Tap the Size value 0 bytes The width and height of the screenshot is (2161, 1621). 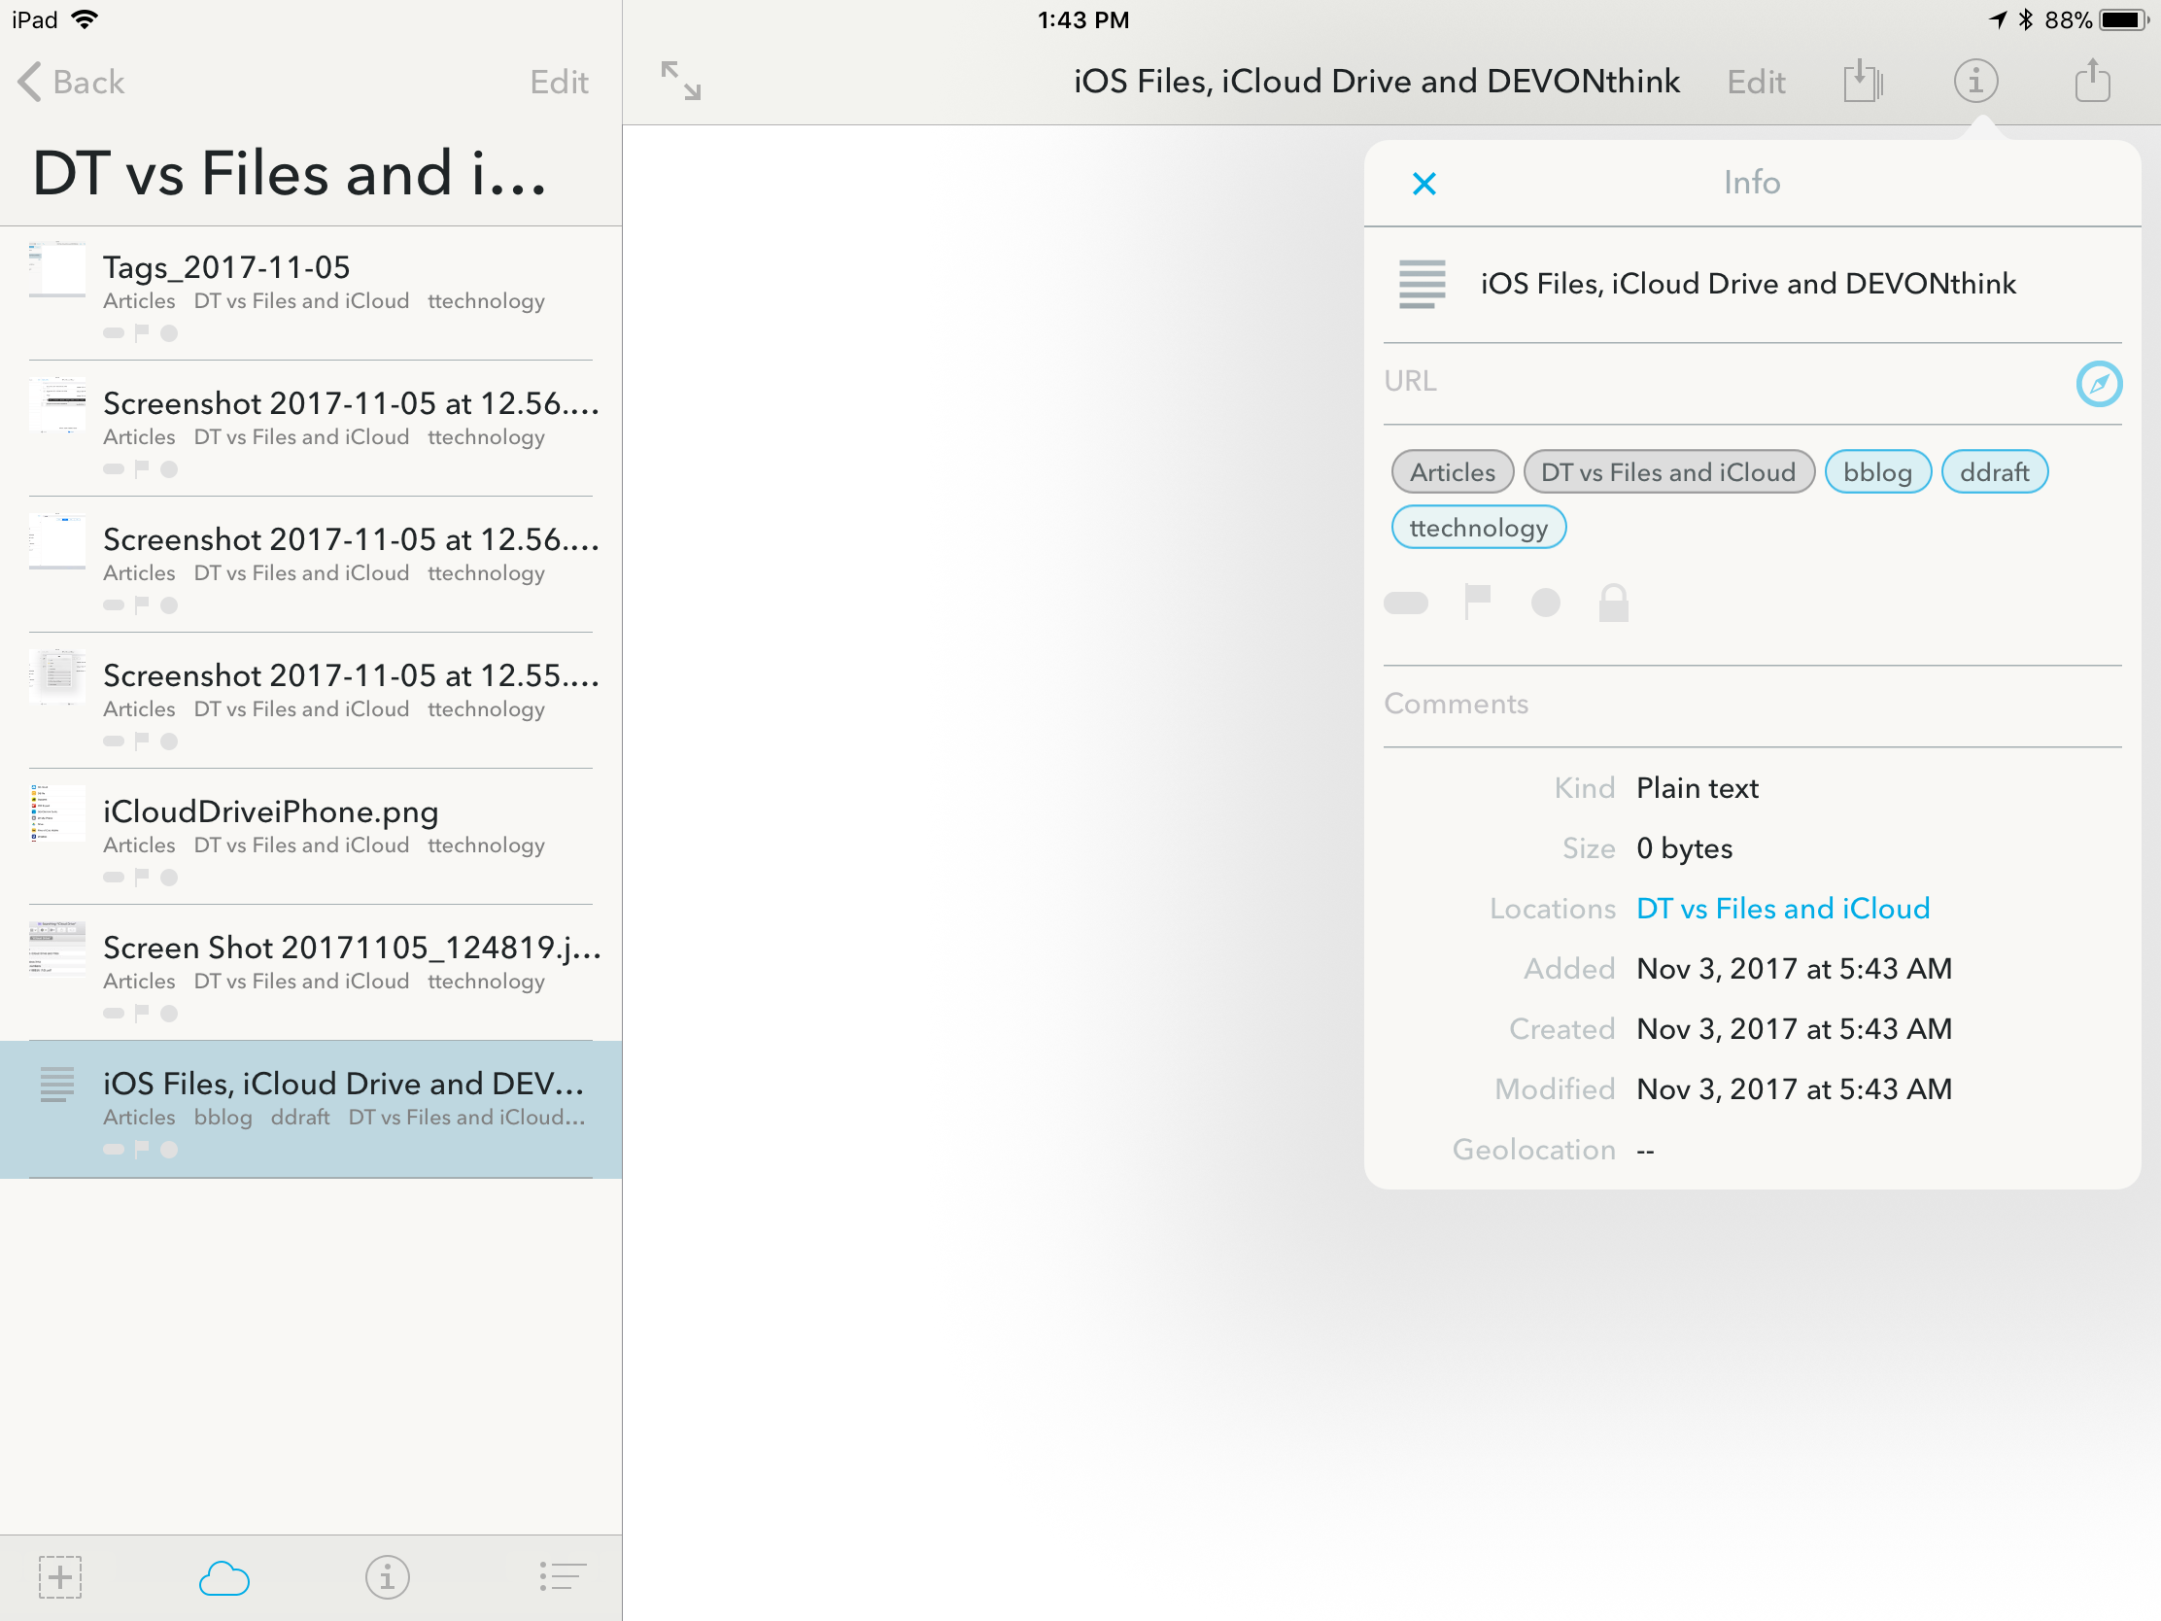click(1684, 849)
